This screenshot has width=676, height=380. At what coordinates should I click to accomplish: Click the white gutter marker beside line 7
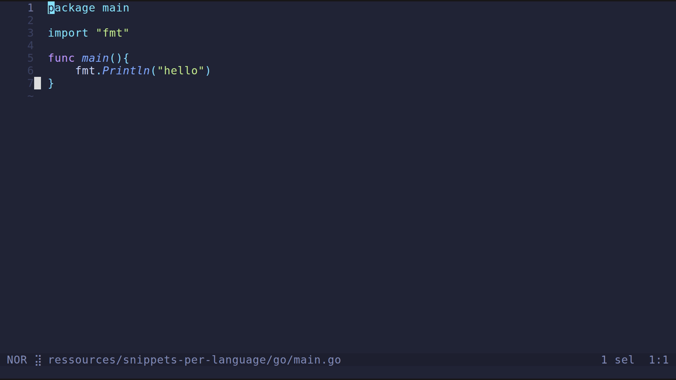click(37, 83)
